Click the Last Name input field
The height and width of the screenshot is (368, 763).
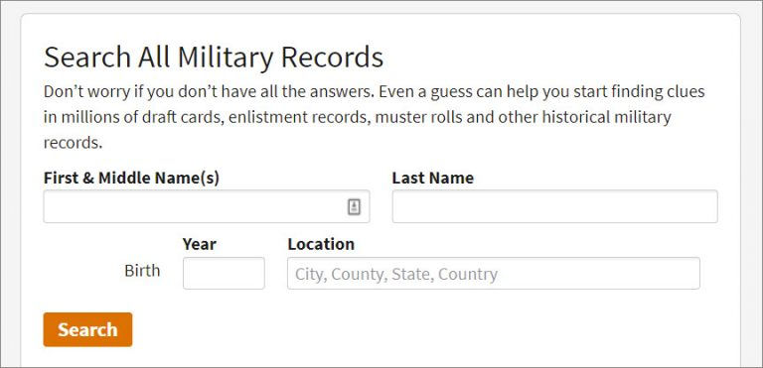pyautogui.click(x=554, y=206)
